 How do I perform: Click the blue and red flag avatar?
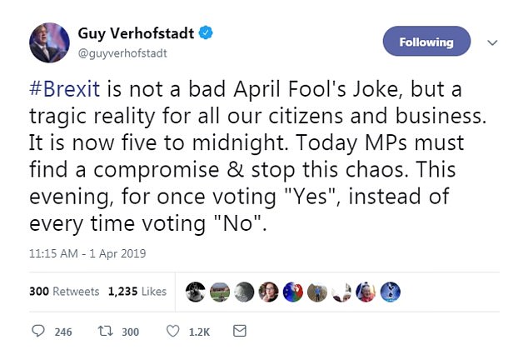click(x=291, y=292)
